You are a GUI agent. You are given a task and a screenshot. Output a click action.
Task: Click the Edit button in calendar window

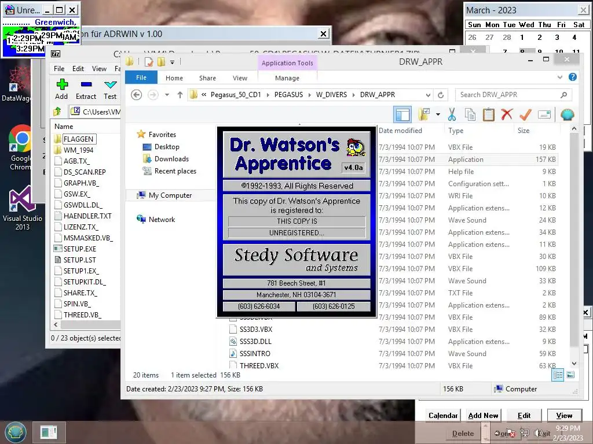coord(524,415)
